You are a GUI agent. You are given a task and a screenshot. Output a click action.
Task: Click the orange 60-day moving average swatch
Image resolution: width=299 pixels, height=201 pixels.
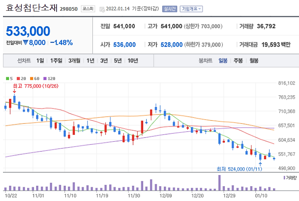coord(31,78)
